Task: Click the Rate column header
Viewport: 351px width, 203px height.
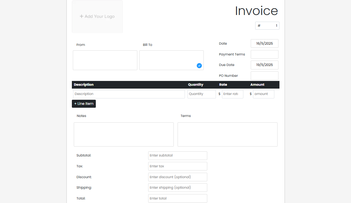Action: point(223,85)
